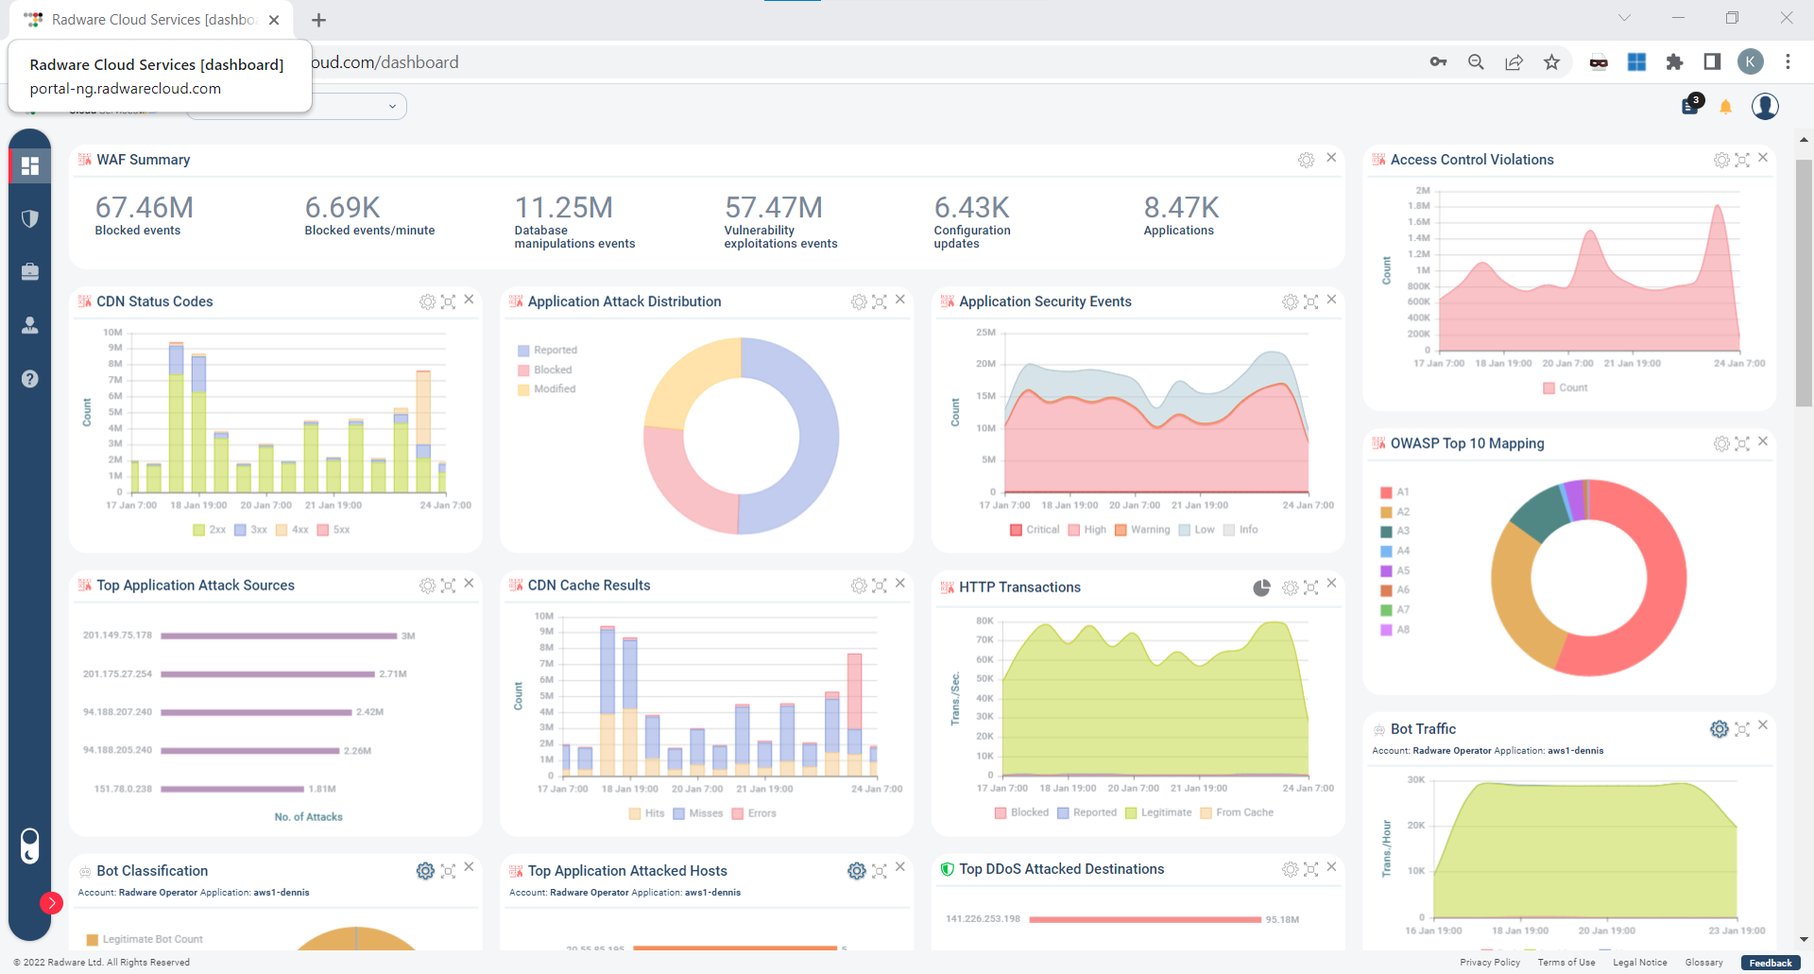Close the Top DDoS Attacked Destinations widget
1814x974 pixels.
1331,866
